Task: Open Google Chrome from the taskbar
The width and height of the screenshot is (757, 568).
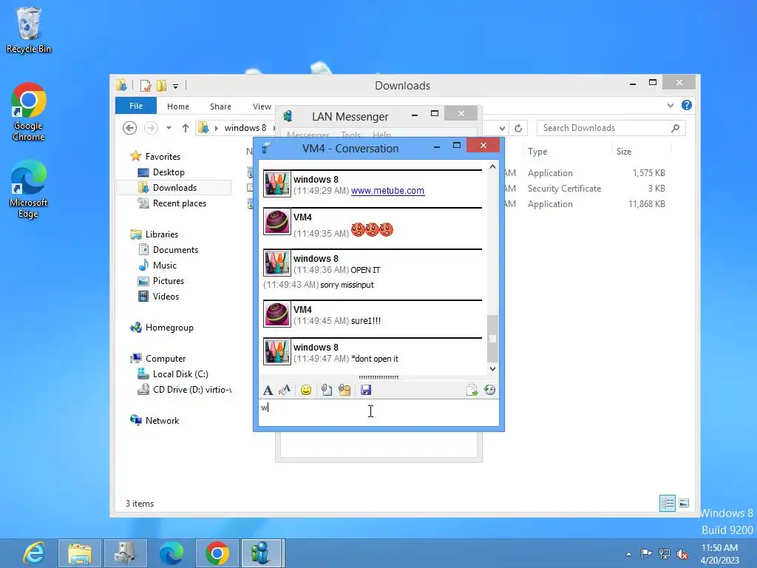Action: 217,553
